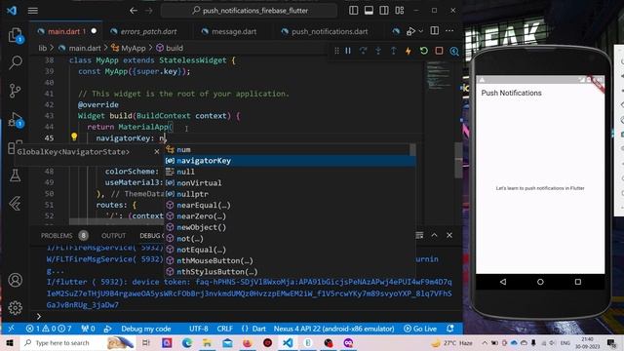This screenshot has width=624, height=351.
Task: Open the OUTPUT panel tab
Action: tap(113, 236)
